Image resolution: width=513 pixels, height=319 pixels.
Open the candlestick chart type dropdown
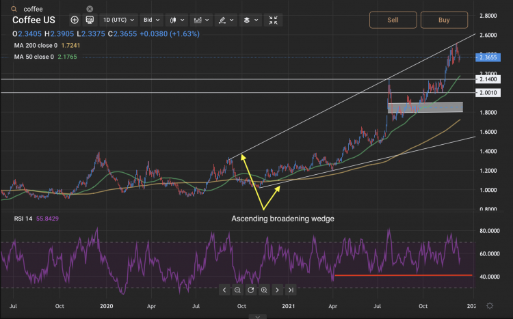(x=176, y=20)
